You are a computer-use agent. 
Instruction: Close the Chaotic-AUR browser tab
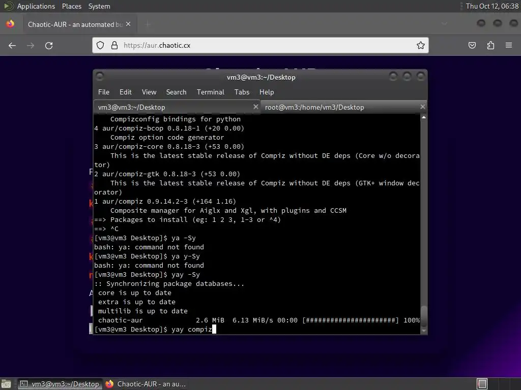coord(128,24)
